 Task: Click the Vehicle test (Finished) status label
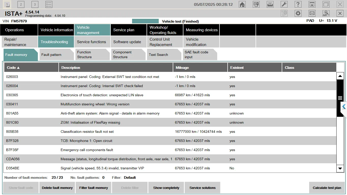(x=180, y=21)
